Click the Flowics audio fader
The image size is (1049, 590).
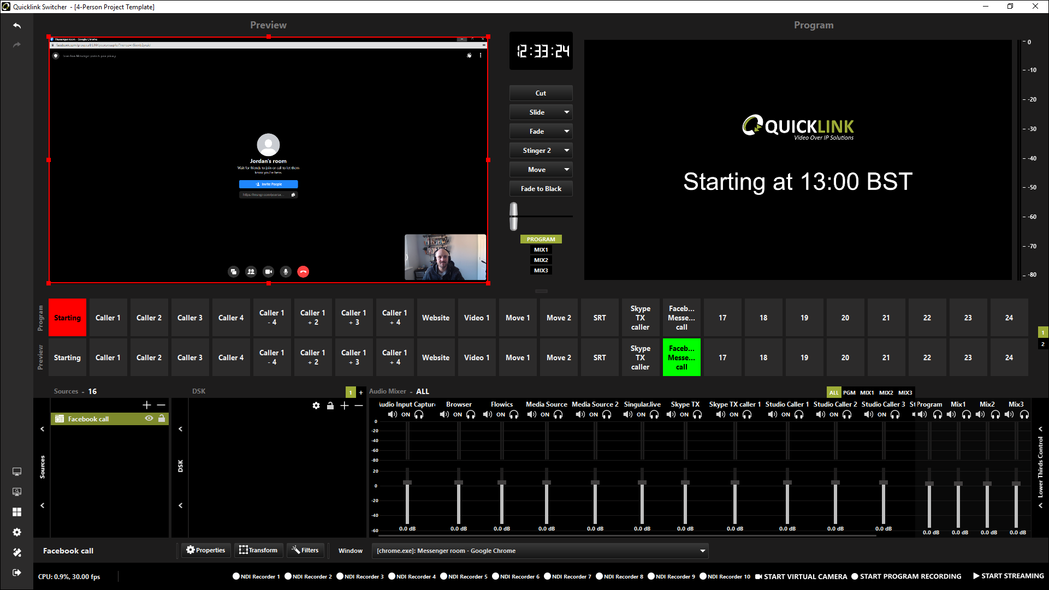502,483
